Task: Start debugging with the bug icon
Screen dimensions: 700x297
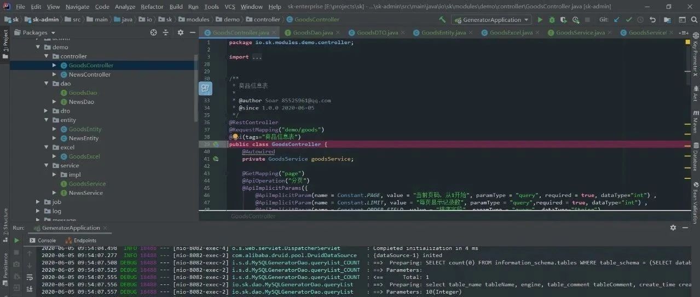Action: (x=552, y=20)
